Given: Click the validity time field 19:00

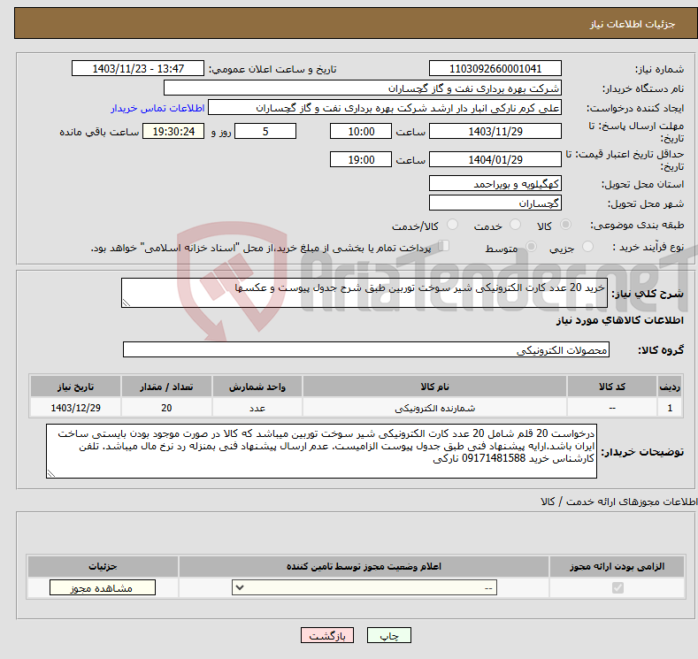Looking at the screenshot, I should click(x=361, y=159).
